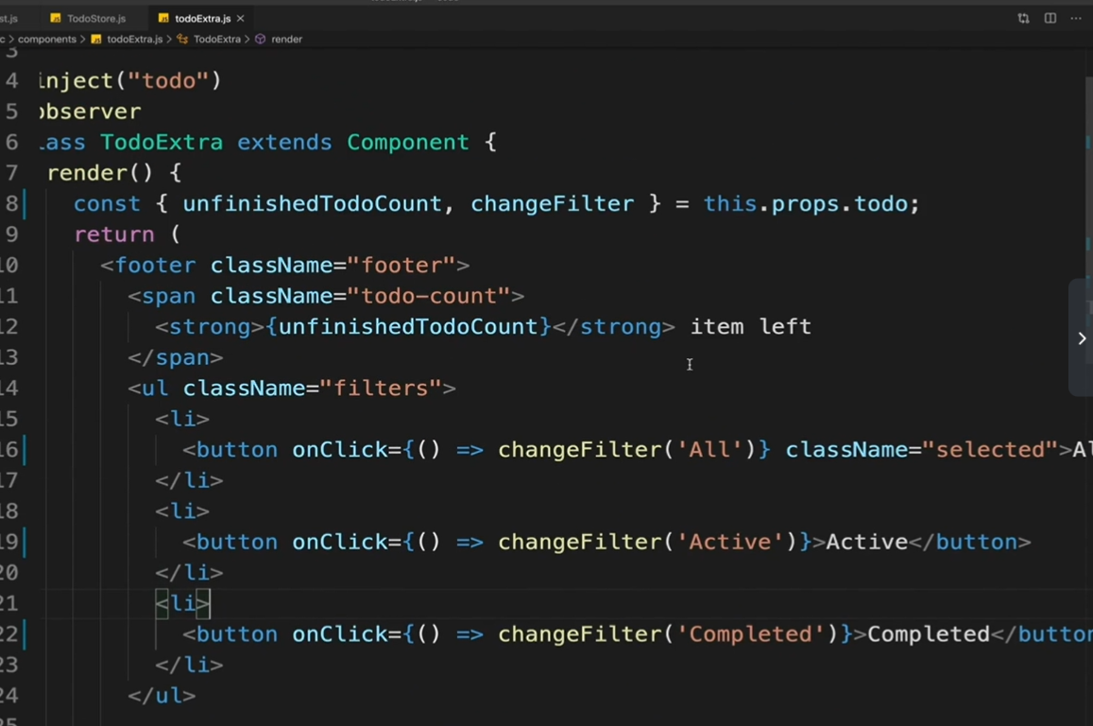Image resolution: width=1093 pixels, height=726 pixels.
Task: Click the JS file icon on todoExtra.js tab
Action: click(163, 18)
